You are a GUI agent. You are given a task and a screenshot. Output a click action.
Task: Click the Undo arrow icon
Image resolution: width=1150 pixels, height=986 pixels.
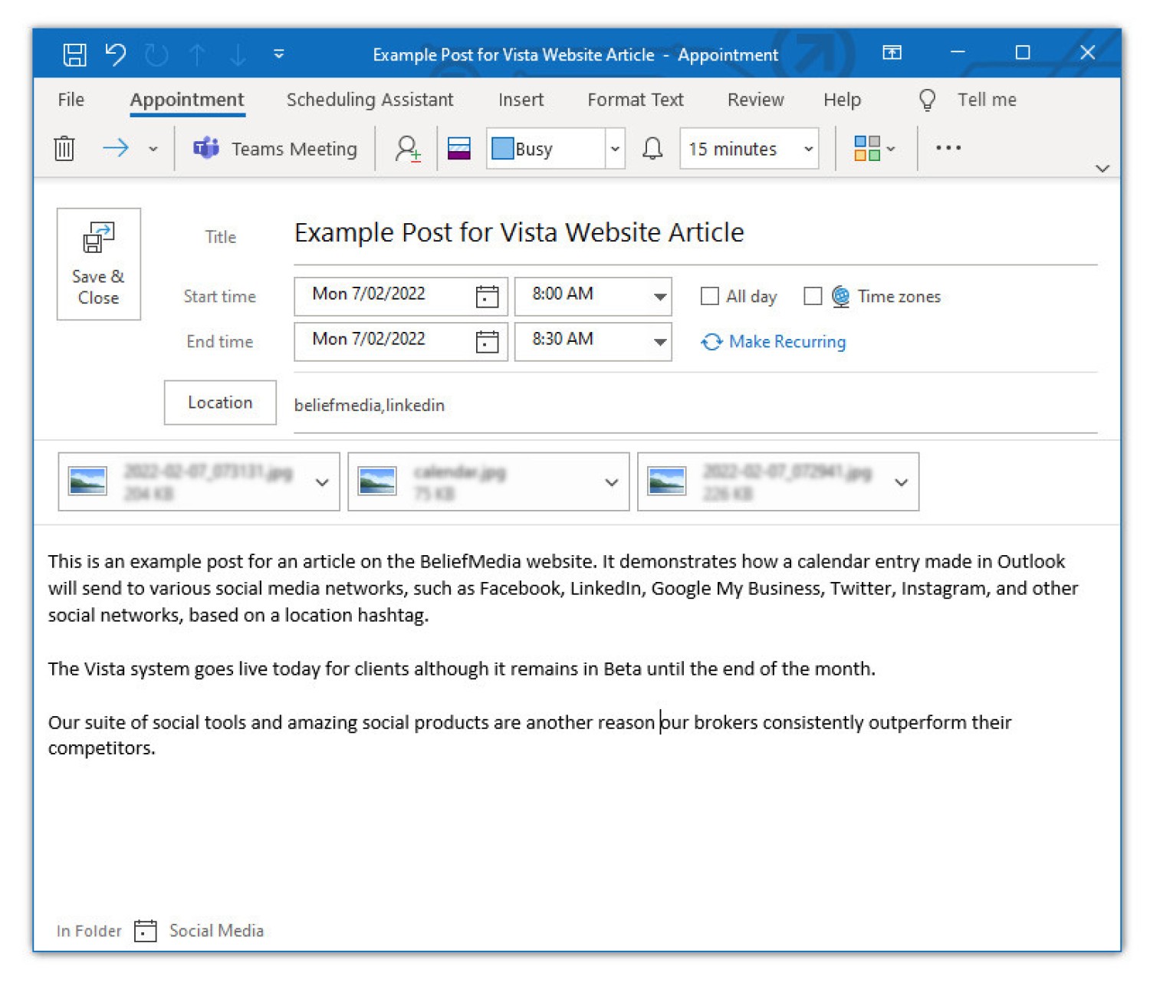pyautogui.click(x=116, y=54)
